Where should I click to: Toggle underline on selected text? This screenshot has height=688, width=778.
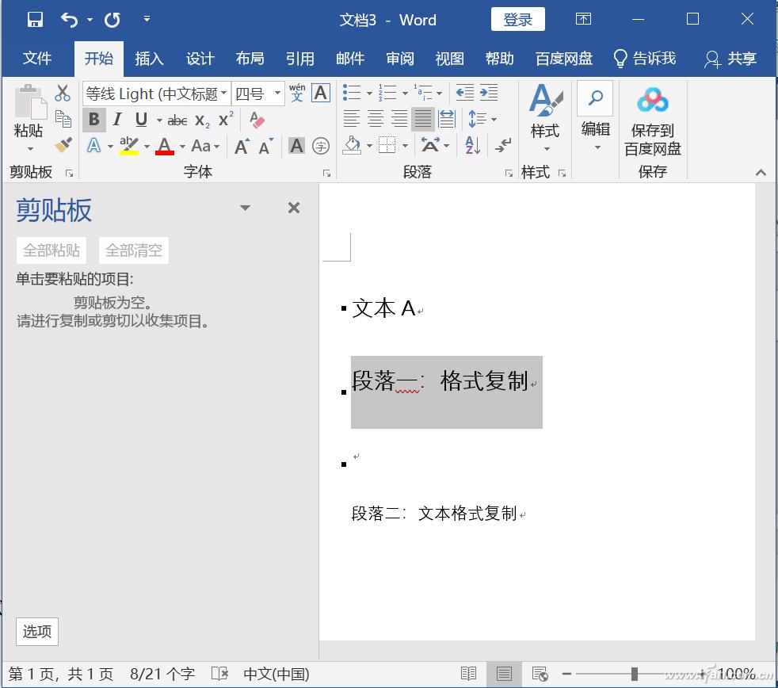[x=140, y=120]
